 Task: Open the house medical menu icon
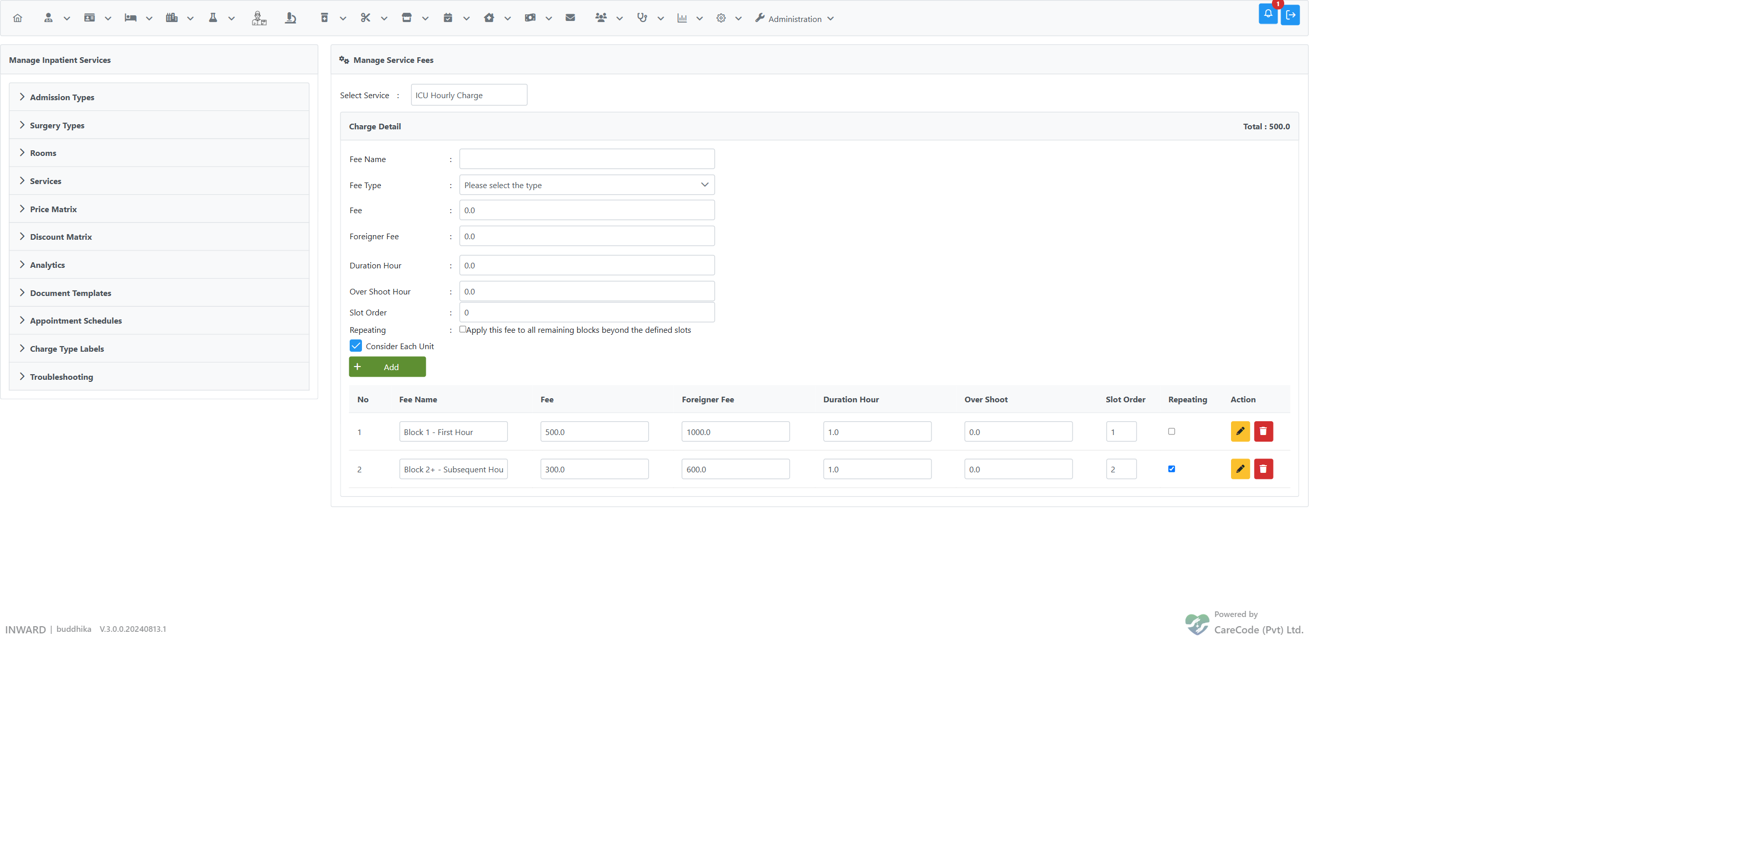(x=489, y=18)
